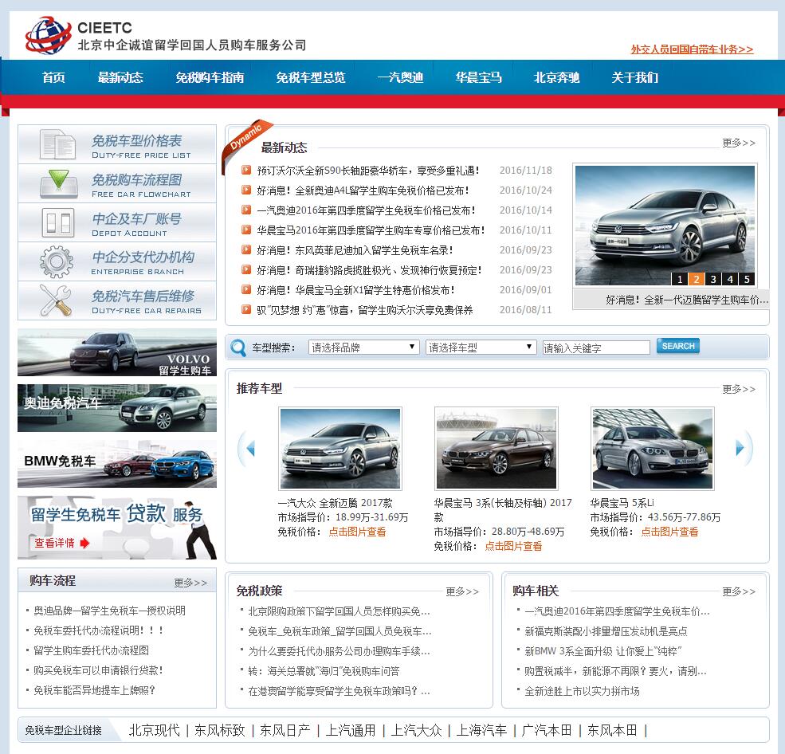Click the enterprise branch gear icon
This screenshot has height=754, width=785.
pos(57,261)
